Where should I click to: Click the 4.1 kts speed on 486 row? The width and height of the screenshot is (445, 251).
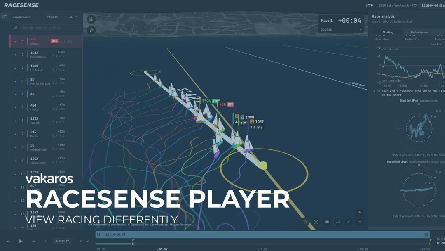(66, 41)
